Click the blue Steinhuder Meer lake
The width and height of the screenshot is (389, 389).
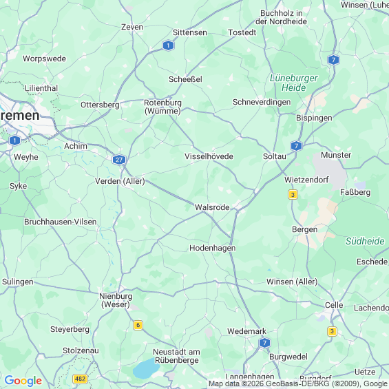(145, 366)
